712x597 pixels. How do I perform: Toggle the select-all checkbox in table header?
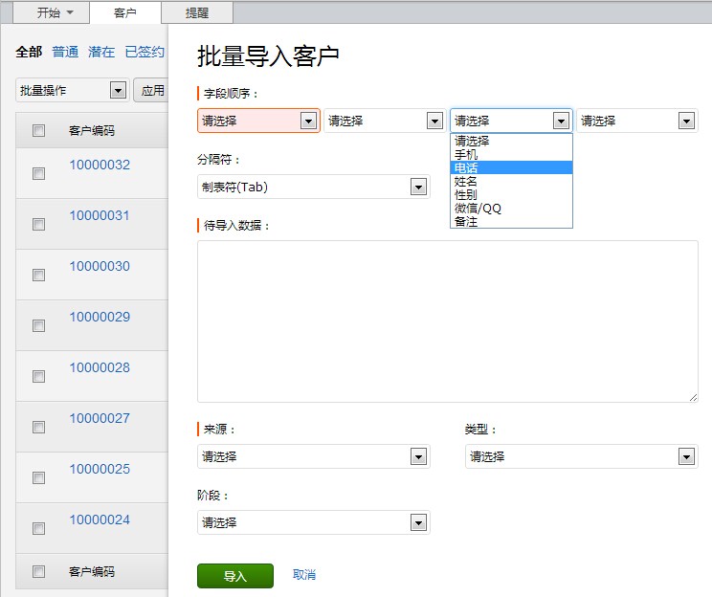39,131
